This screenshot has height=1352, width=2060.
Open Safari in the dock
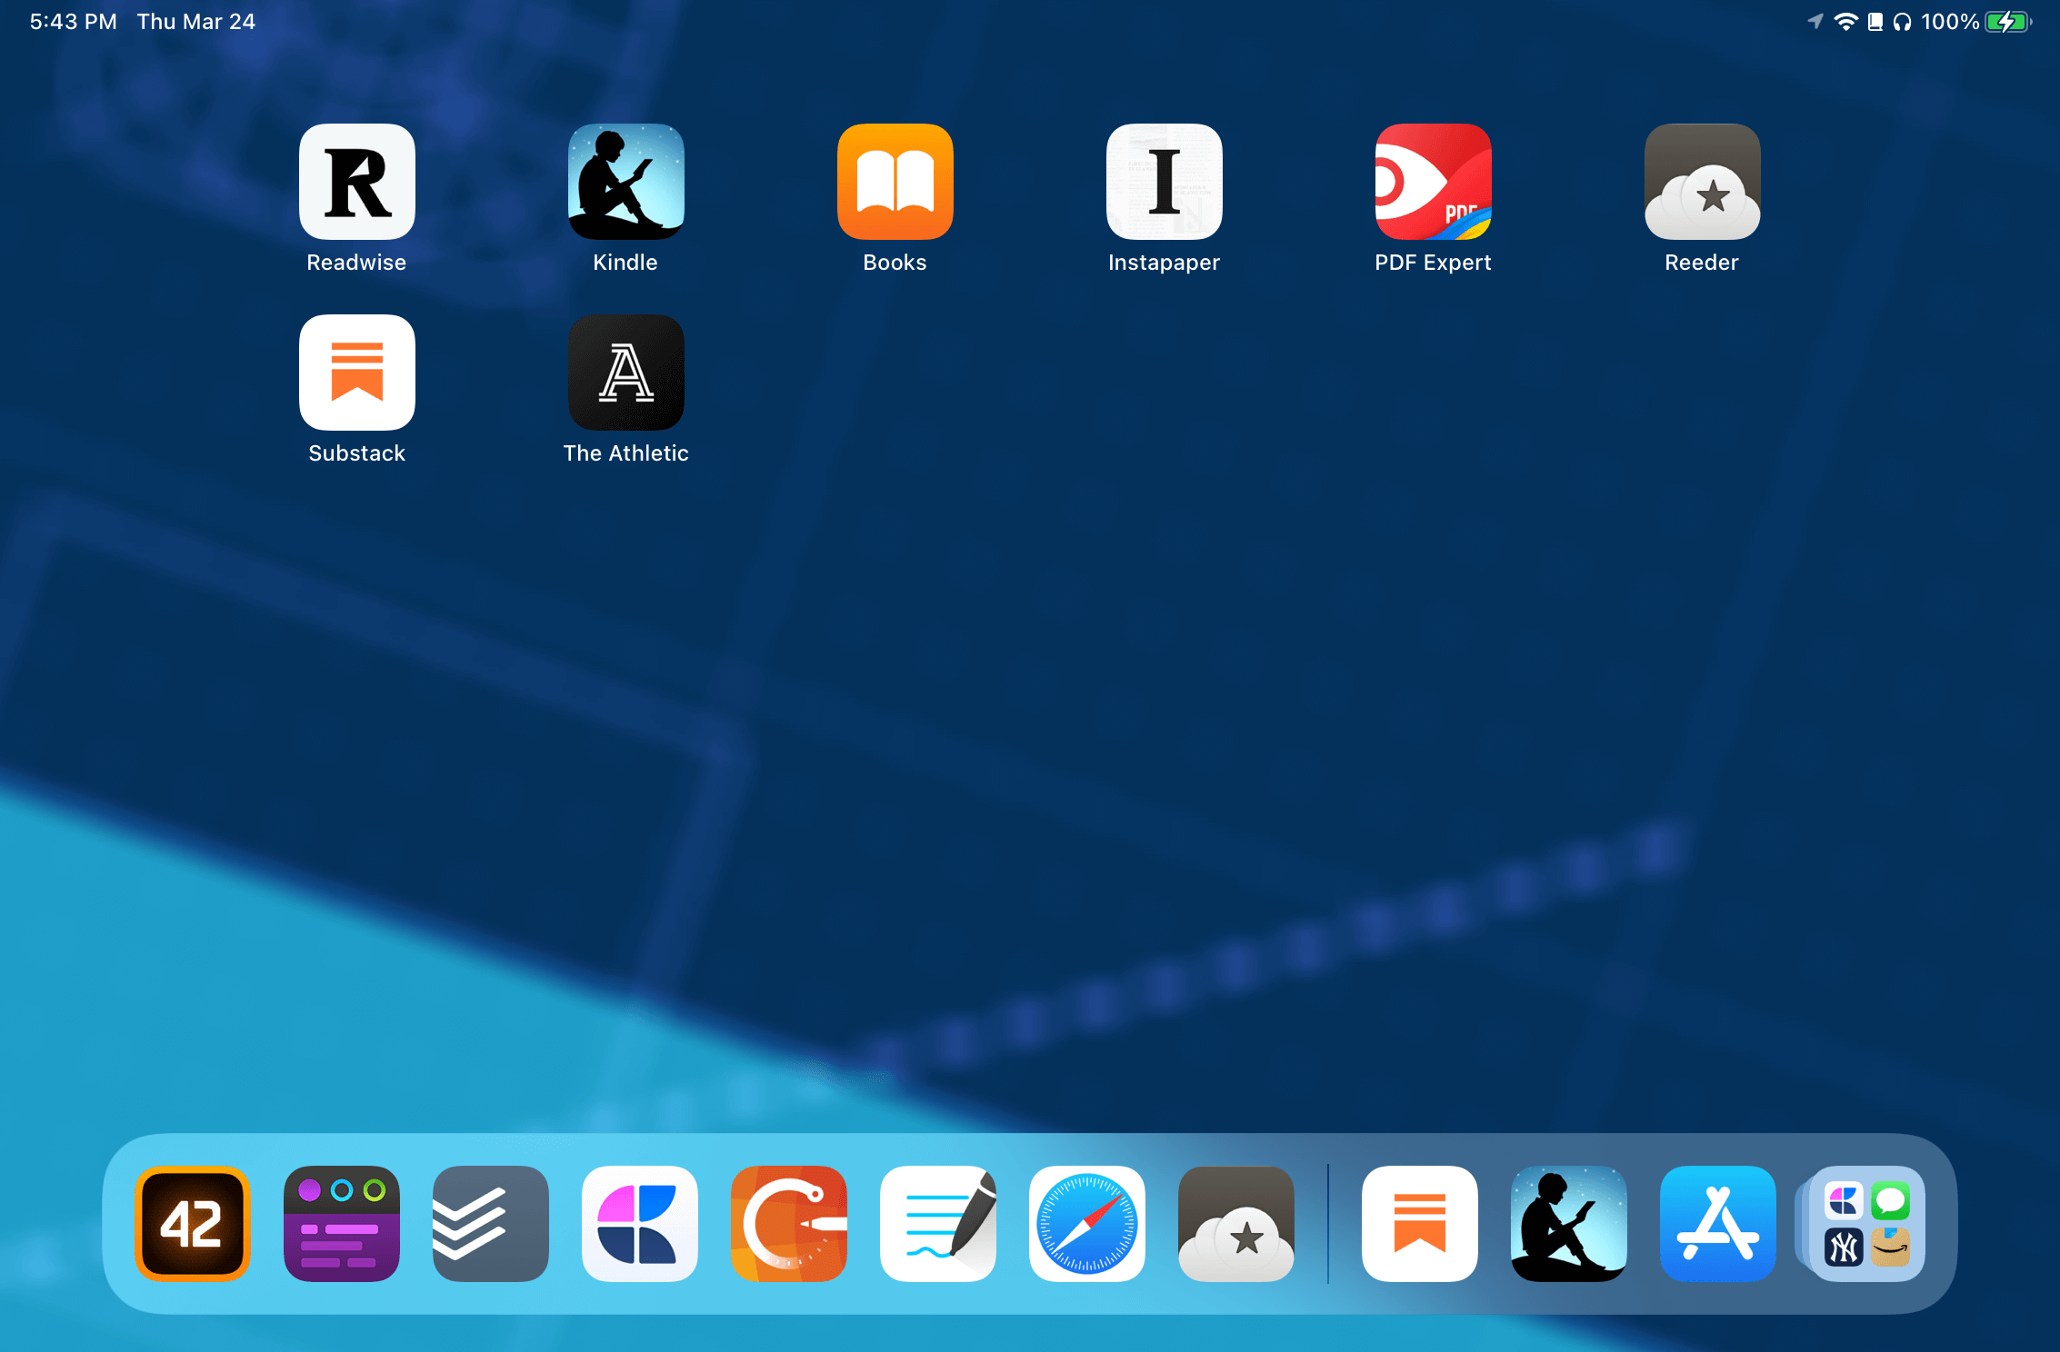pyautogui.click(x=1087, y=1224)
